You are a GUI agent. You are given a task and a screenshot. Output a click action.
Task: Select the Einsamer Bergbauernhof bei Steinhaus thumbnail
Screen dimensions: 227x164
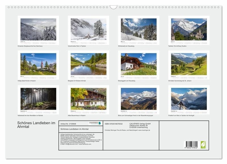tap(38, 29)
